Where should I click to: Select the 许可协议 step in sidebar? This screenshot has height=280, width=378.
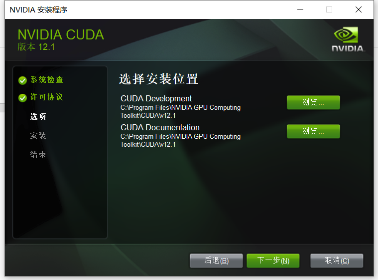47,97
